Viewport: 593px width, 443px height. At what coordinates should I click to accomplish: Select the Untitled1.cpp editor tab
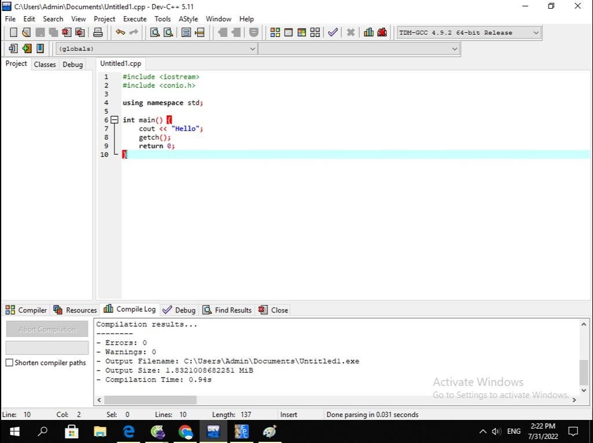(x=120, y=64)
